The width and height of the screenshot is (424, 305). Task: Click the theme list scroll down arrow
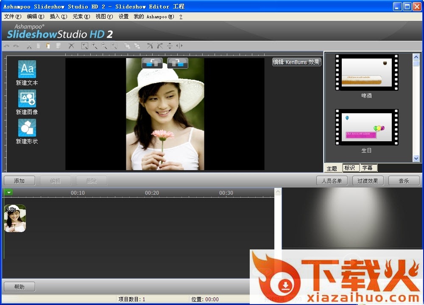(416, 158)
